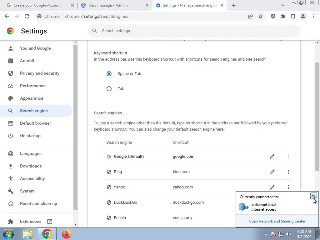This screenshot has height=240, width=320.
Task: Show hidden tray icons arrow
Action: (x=266, y=234)
